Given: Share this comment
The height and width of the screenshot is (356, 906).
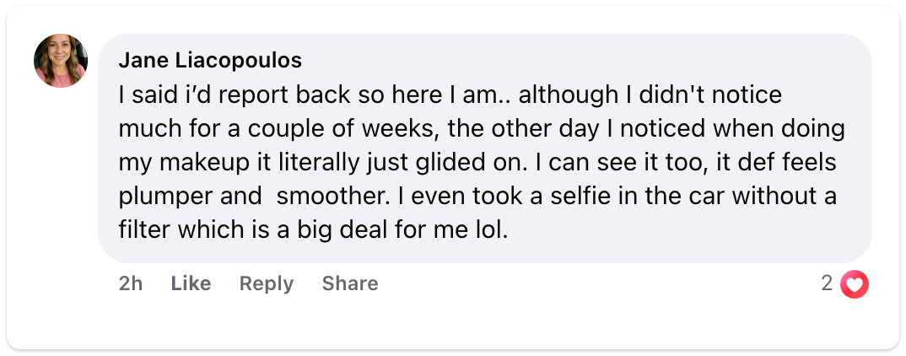Looking at the screenshot, I should click(349, 284).
